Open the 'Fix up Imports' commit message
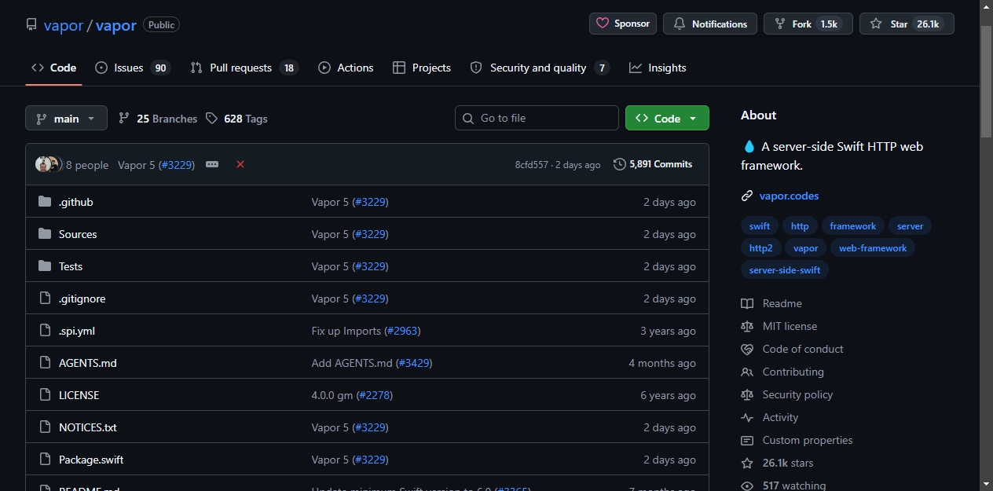Screen dimensions: 993x491 pos(346,331)
